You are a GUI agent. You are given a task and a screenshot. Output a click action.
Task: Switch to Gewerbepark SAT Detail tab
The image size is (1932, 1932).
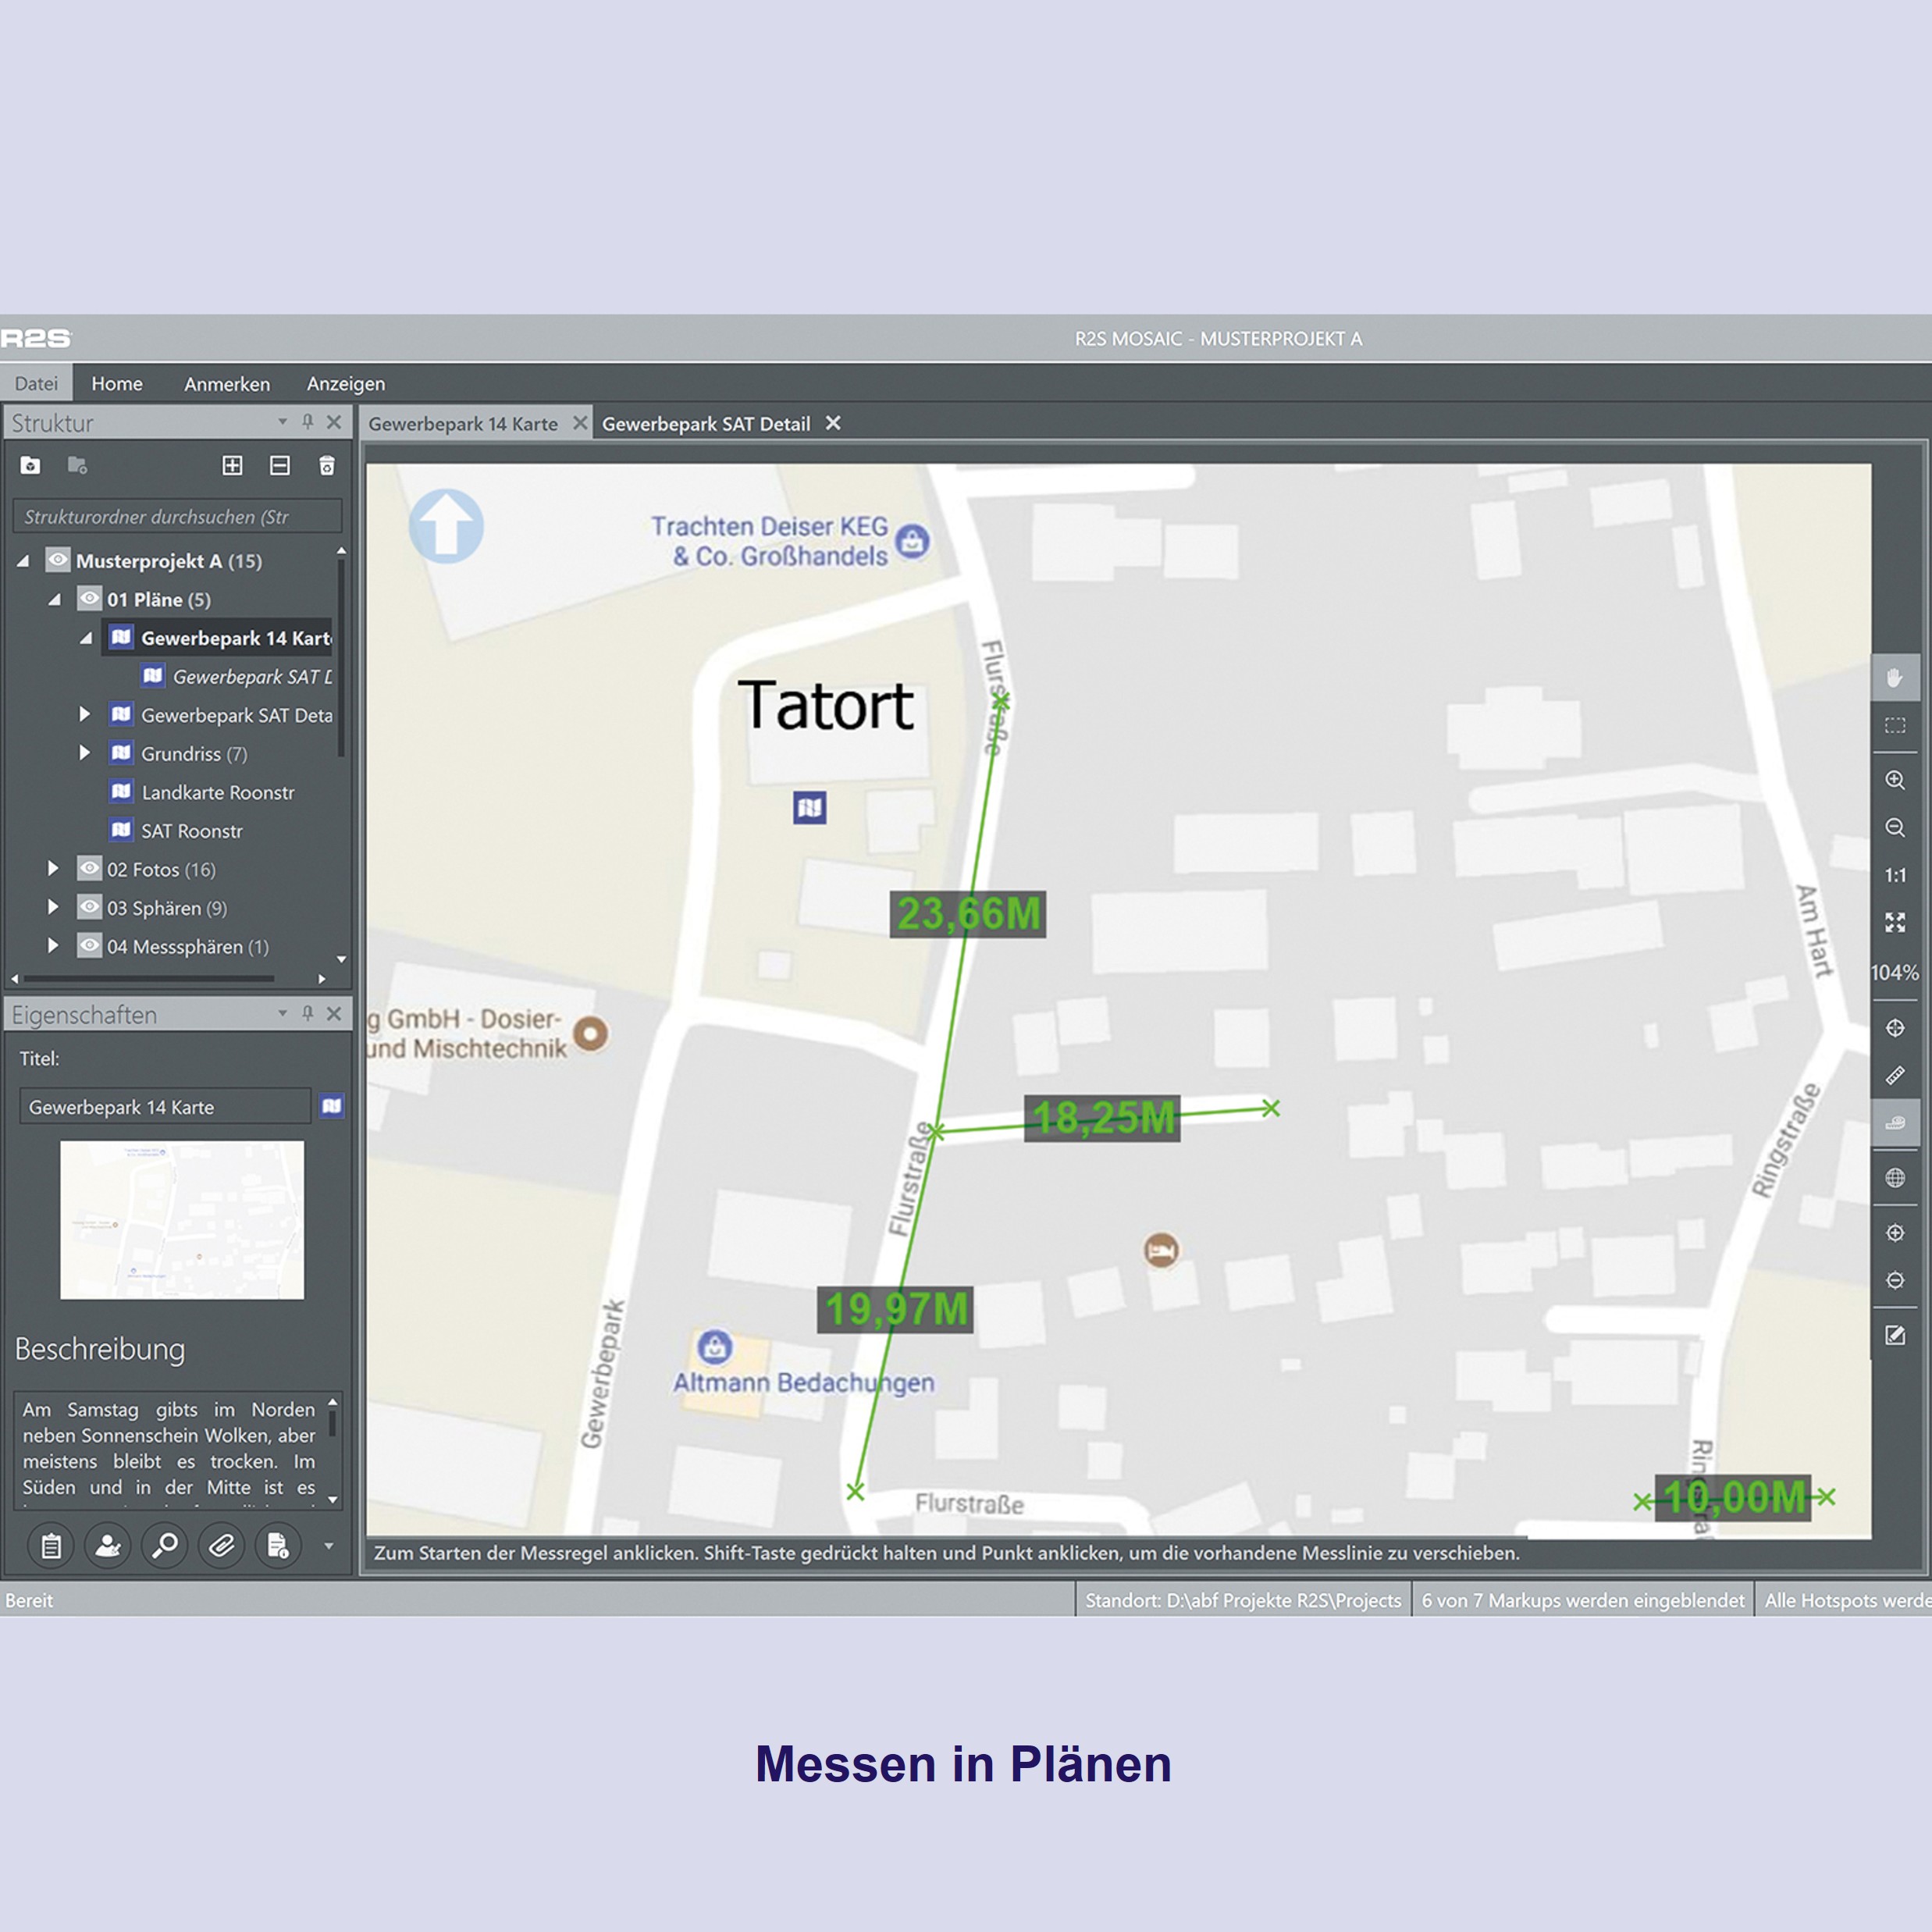(x=705, y=424)
